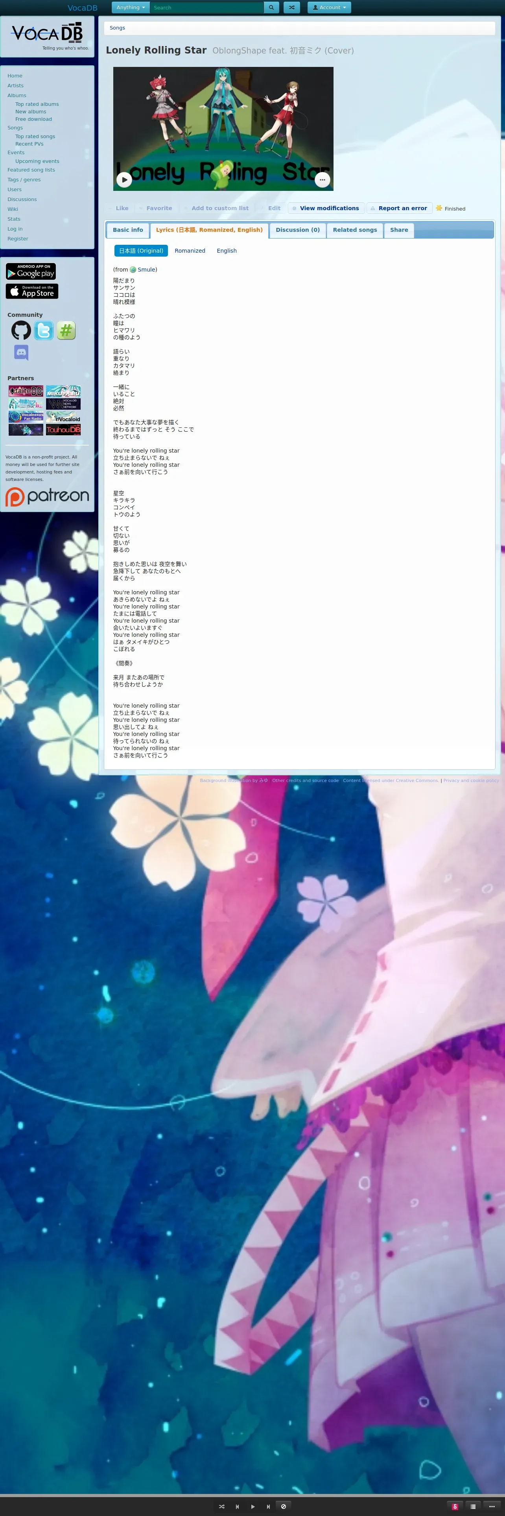Open the Account dropdown menu
Viewport: 505px width, 1516px height.
click(x=329, y=7)
